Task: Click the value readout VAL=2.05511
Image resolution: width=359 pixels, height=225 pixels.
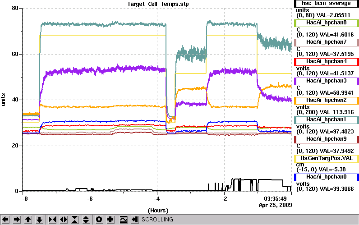Action: point(333,15)
